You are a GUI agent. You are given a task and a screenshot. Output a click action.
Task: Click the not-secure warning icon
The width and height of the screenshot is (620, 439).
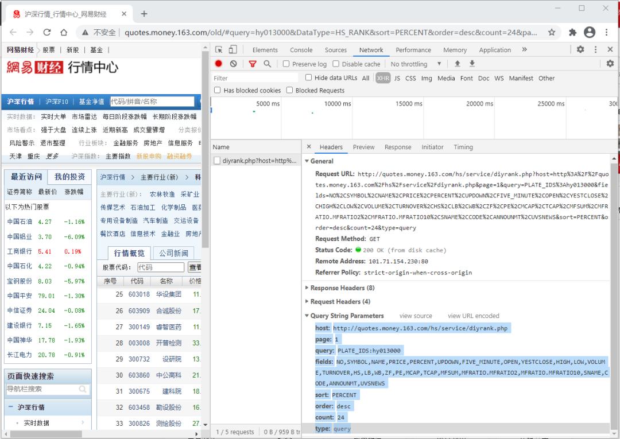pyautogui.click(x=85, y=32)
